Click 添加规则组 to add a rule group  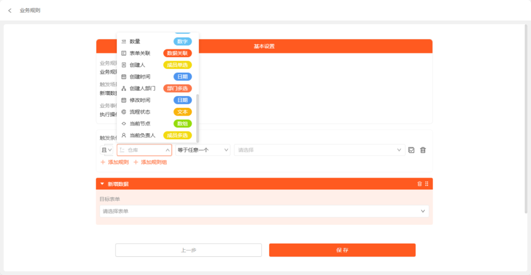[x=150, y=162]
